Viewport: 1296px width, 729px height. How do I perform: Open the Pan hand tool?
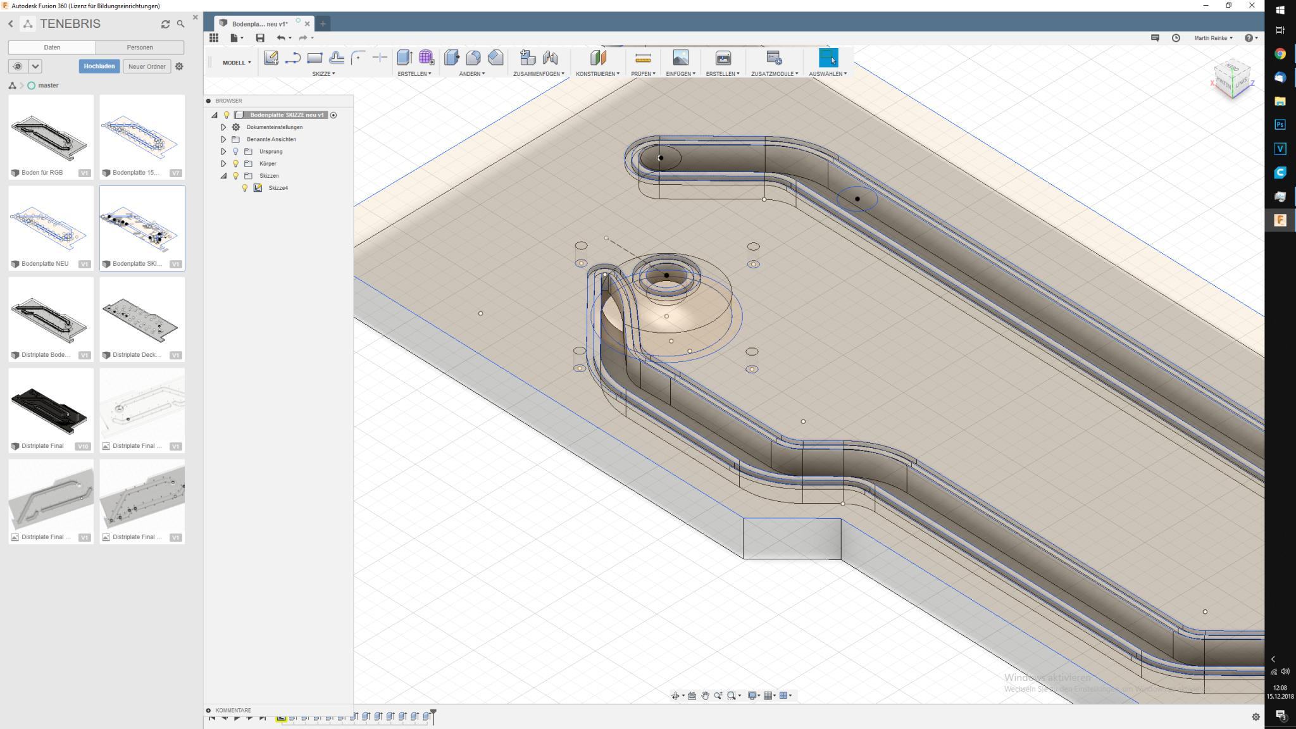click(705, 695)
